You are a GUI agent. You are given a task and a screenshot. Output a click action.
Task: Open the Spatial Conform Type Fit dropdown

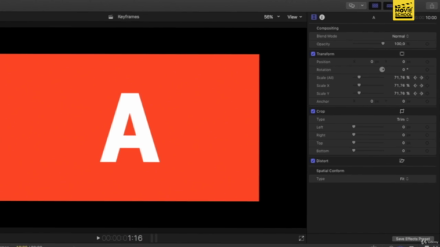[404, 178]
